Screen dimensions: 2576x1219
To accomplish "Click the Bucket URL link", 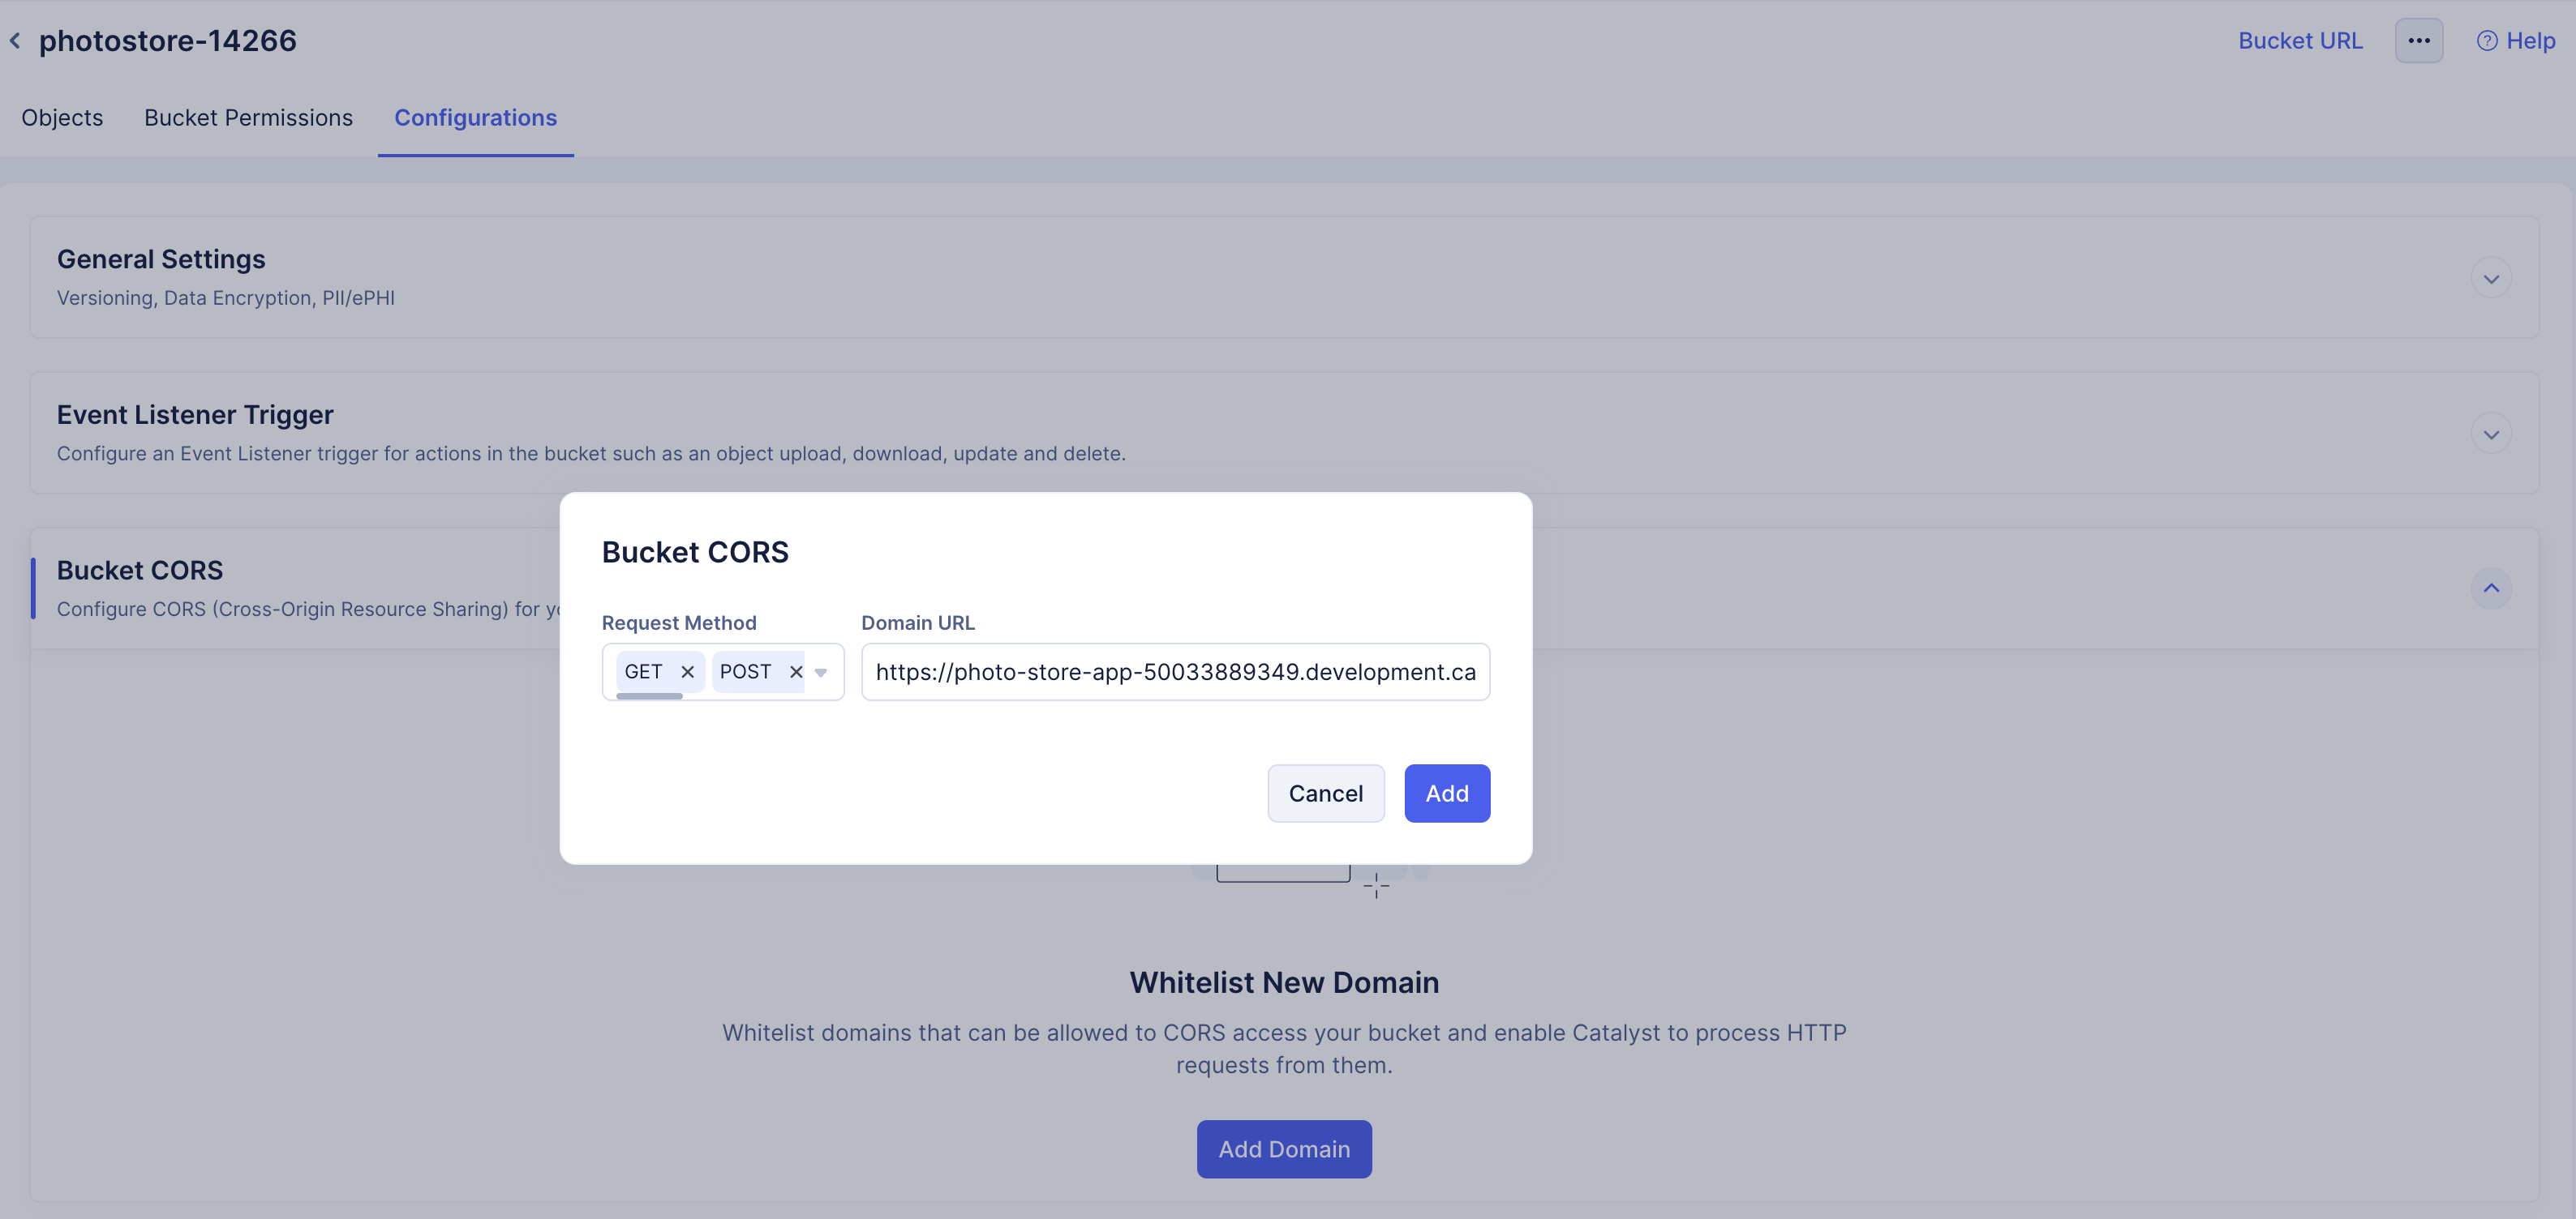I will 2299,41.
